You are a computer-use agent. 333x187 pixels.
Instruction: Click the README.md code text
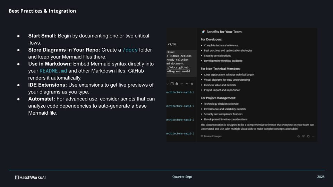pyautogui.click(x=53, y=71)
